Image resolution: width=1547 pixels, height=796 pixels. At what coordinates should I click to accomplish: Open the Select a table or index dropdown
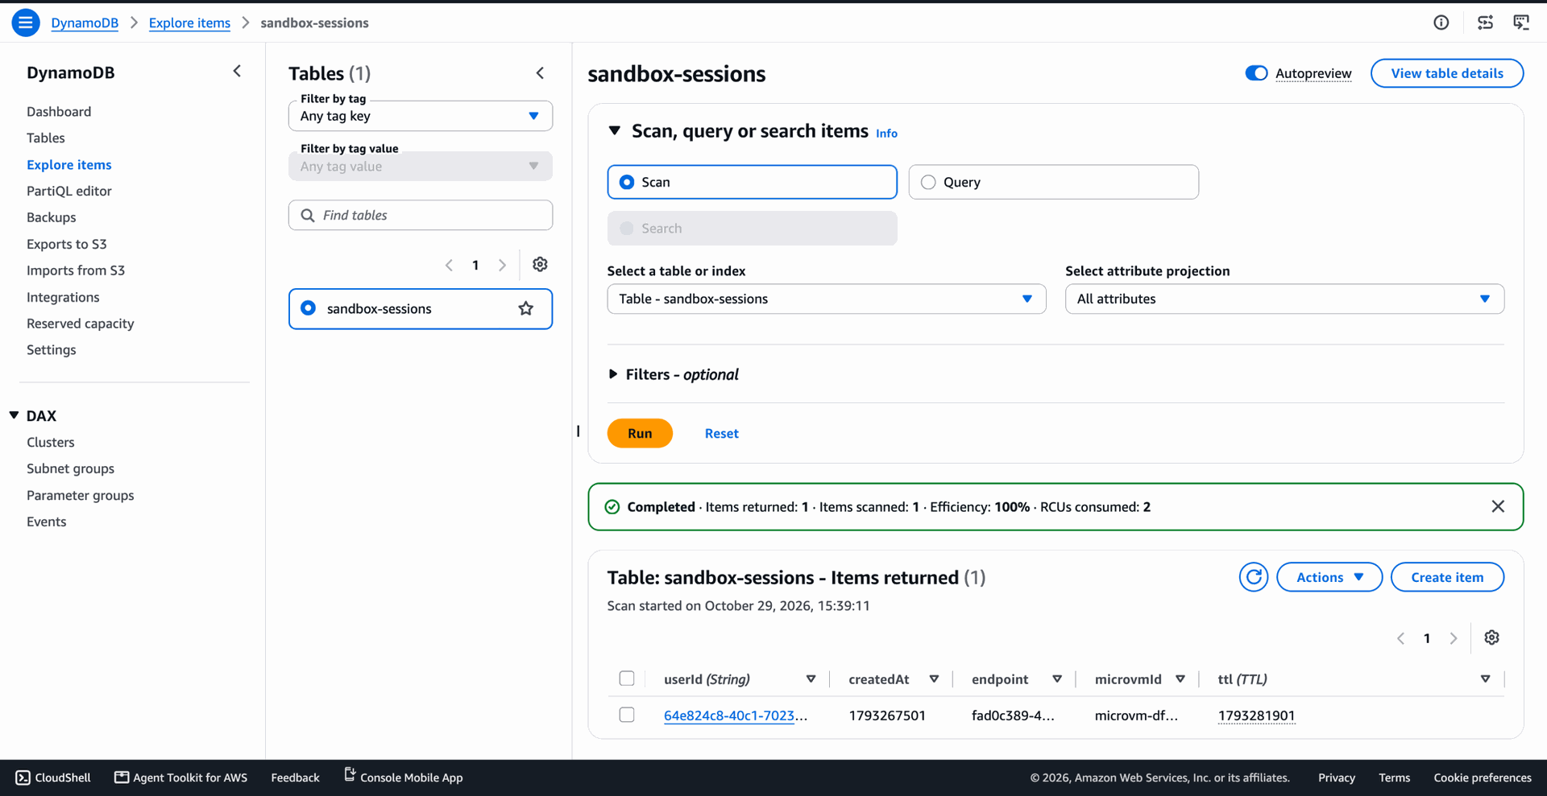click(x=827, y=299)
